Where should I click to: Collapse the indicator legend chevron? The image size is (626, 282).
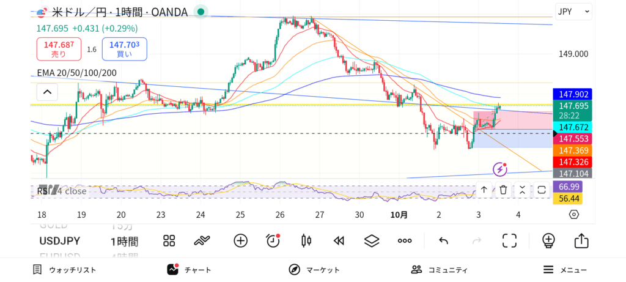click(47, 93)
